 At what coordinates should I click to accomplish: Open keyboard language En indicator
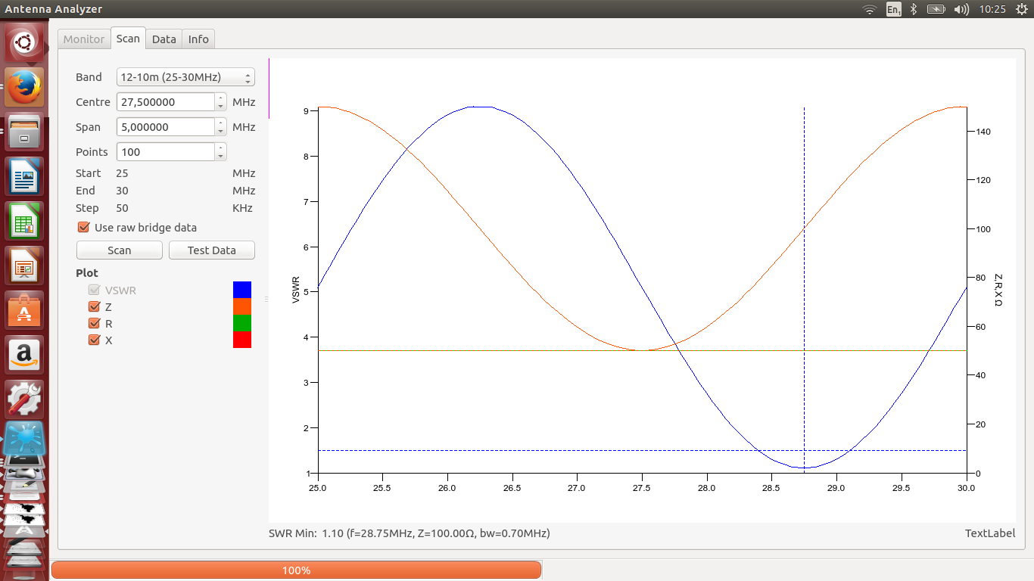(894, 9)
